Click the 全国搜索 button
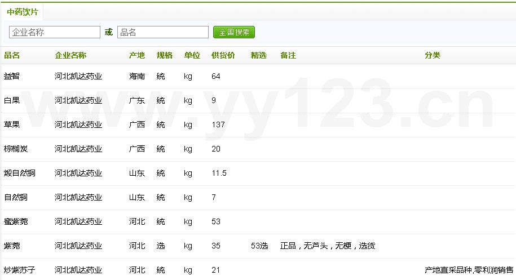The height and width of the screenshot is (280, 516). (x=234, y=32)
